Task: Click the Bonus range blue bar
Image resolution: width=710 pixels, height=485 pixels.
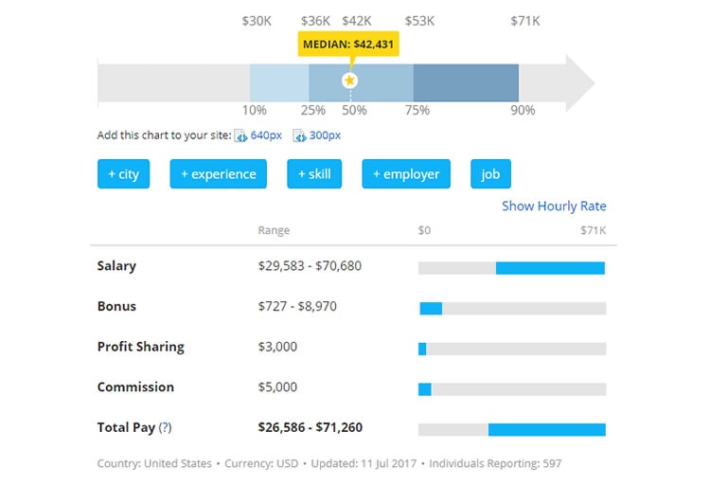Action: 431,308
